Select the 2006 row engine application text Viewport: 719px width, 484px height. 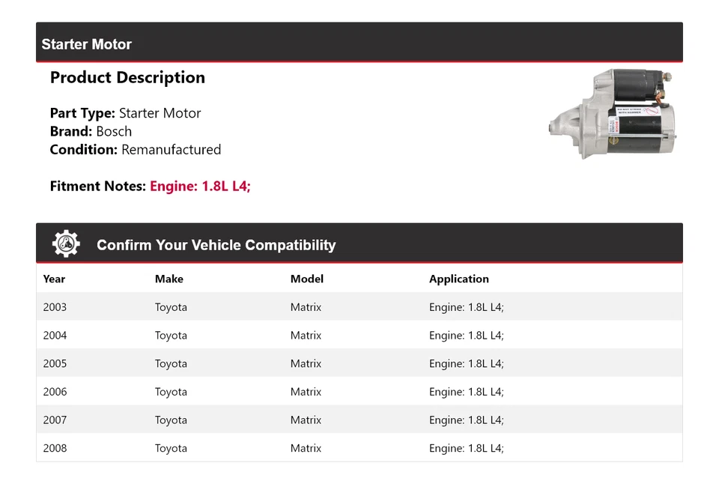[466, 392]
